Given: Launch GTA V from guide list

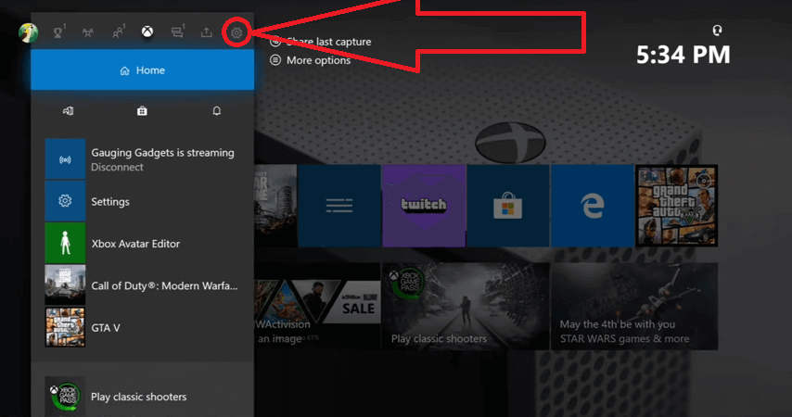Looking at the screenshot, I should (141, 327).
